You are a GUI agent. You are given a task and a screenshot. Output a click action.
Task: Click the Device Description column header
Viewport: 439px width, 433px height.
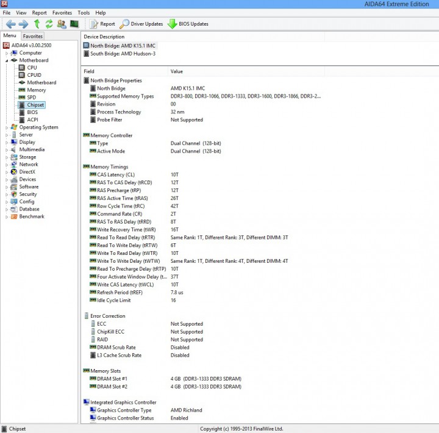203,37
